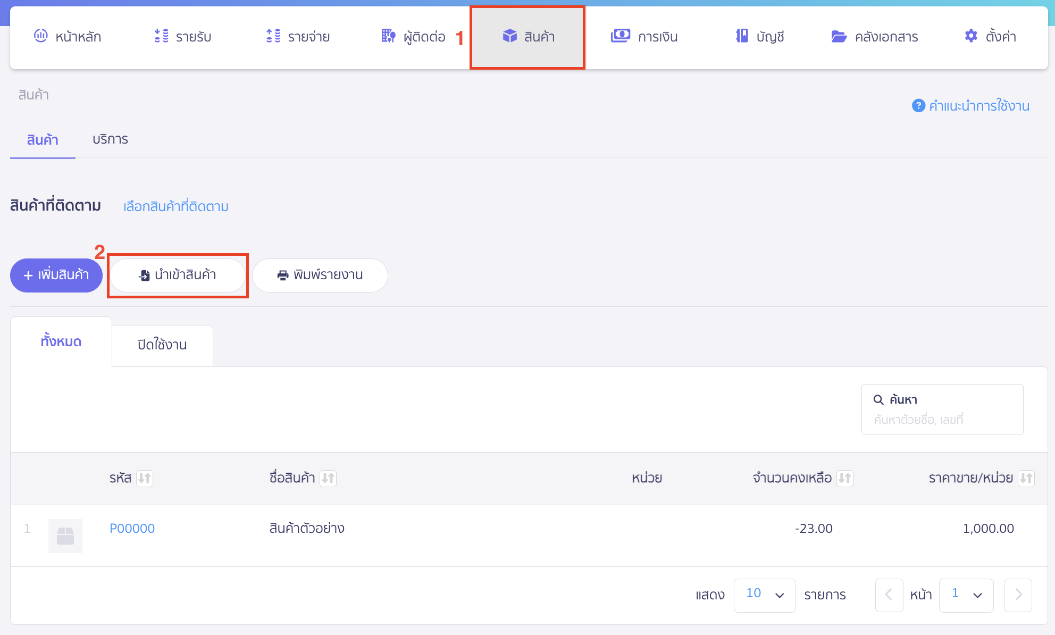1055x635 pixels.
Task: Expand the rows-per-page dropdown showing 10
Action: 764,595
